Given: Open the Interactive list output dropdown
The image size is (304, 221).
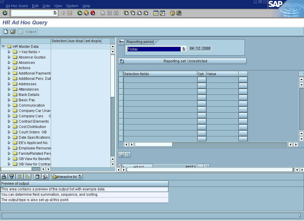Looking at the screenshot, I should (x=80, y=176).
